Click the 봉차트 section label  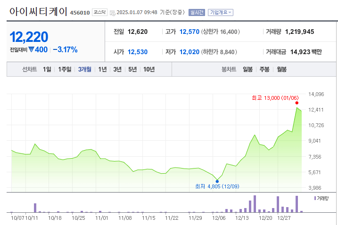(229, 69)
